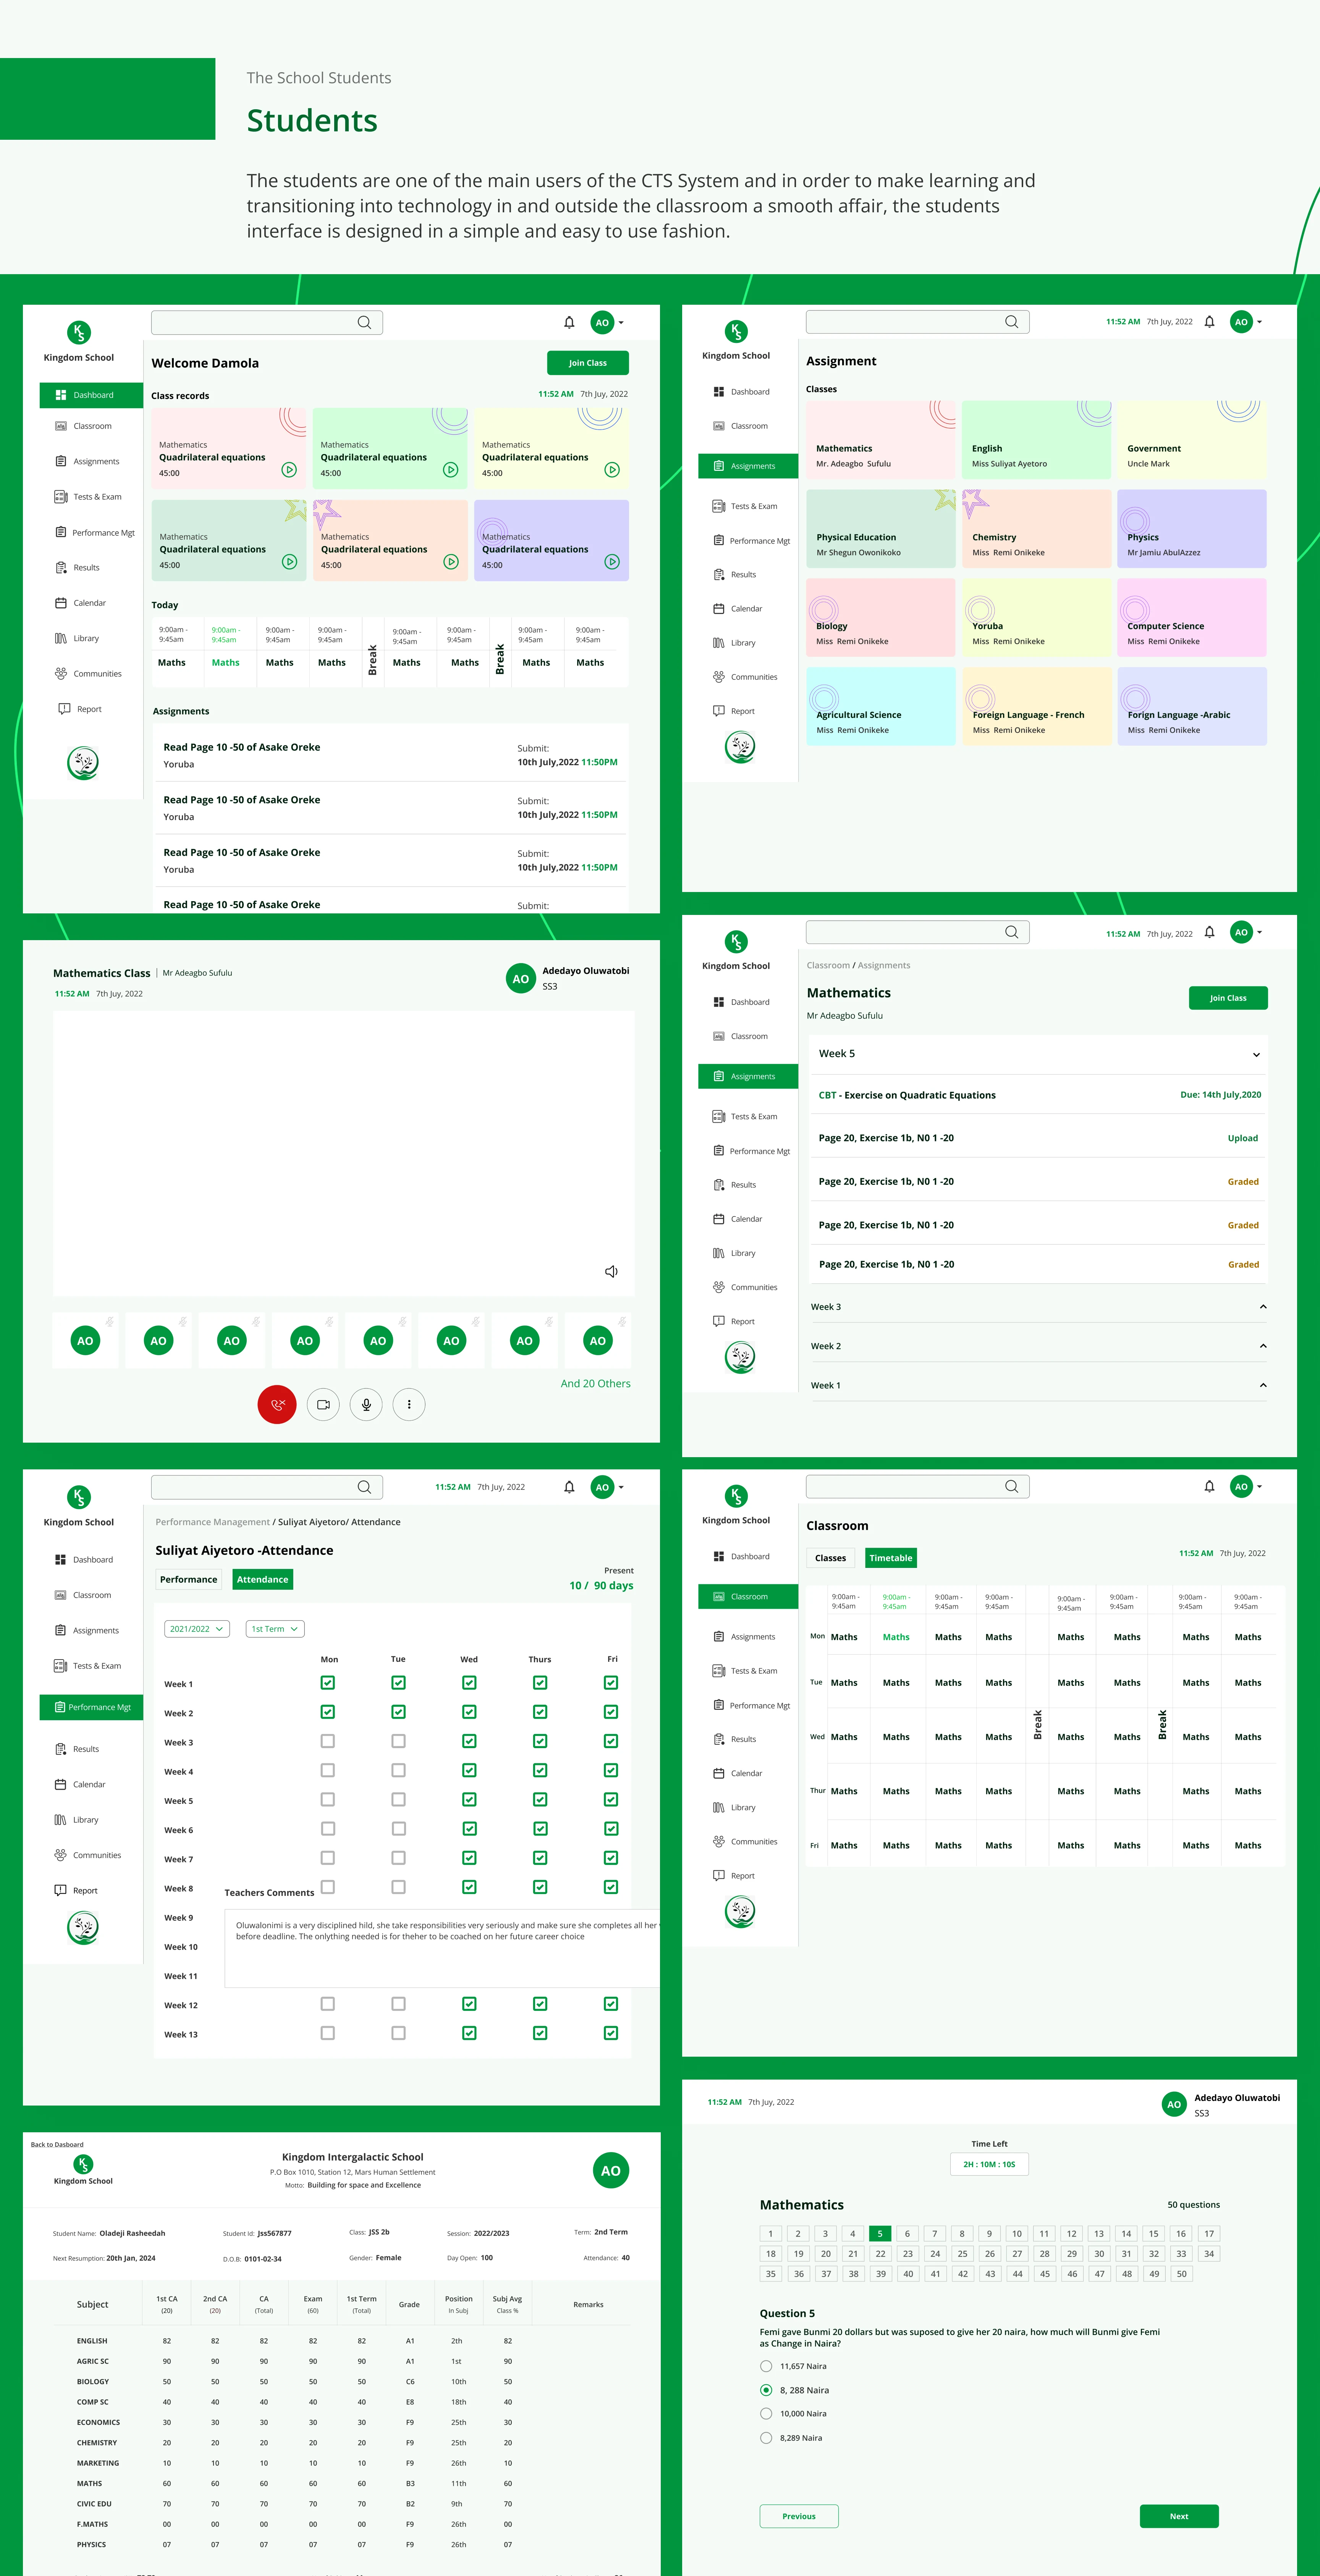
Task: Expand the Week 1 assignments section
Action: [x=1263, y=1385]
